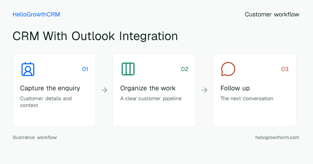Screen dimensions: 313x164
Task: Select the "Customer workflow" label
Action: click(272, 15)
